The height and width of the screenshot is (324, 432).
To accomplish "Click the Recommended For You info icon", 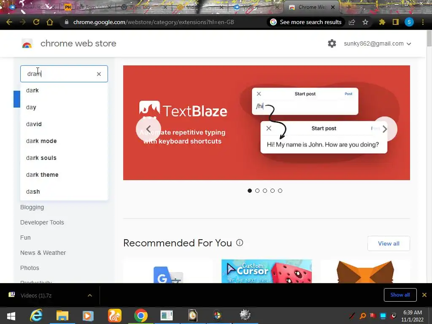I will pos(240,243).
